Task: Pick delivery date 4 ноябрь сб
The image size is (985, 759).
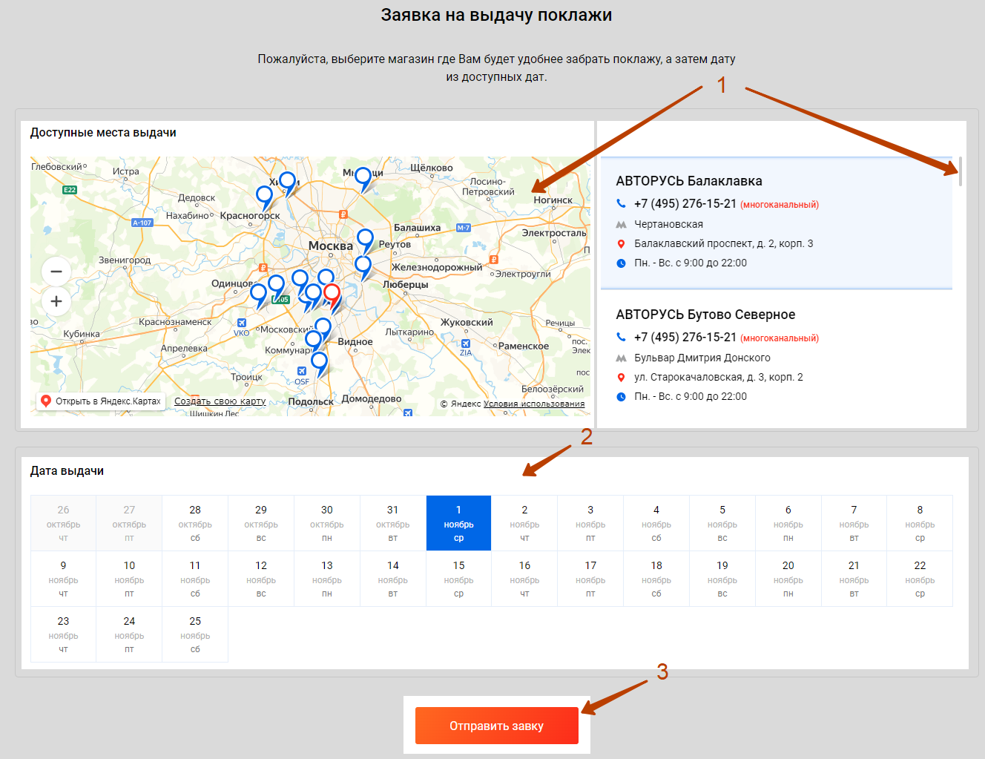Action: [x=656, y=523]
